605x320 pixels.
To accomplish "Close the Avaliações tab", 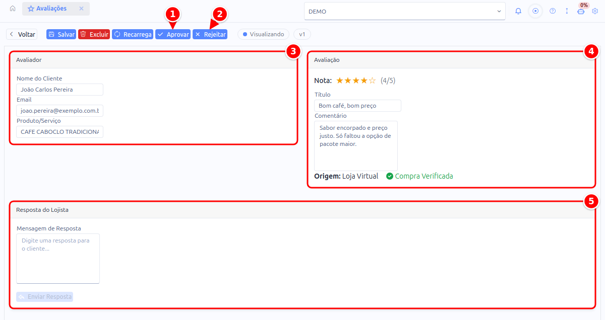I will click(82, 9).
